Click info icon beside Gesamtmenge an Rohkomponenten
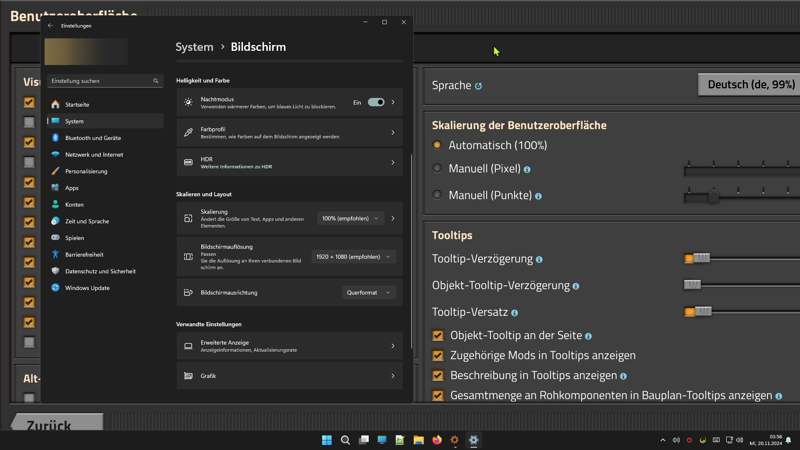The height and width of the screenshot is (450, 800). 779,397
